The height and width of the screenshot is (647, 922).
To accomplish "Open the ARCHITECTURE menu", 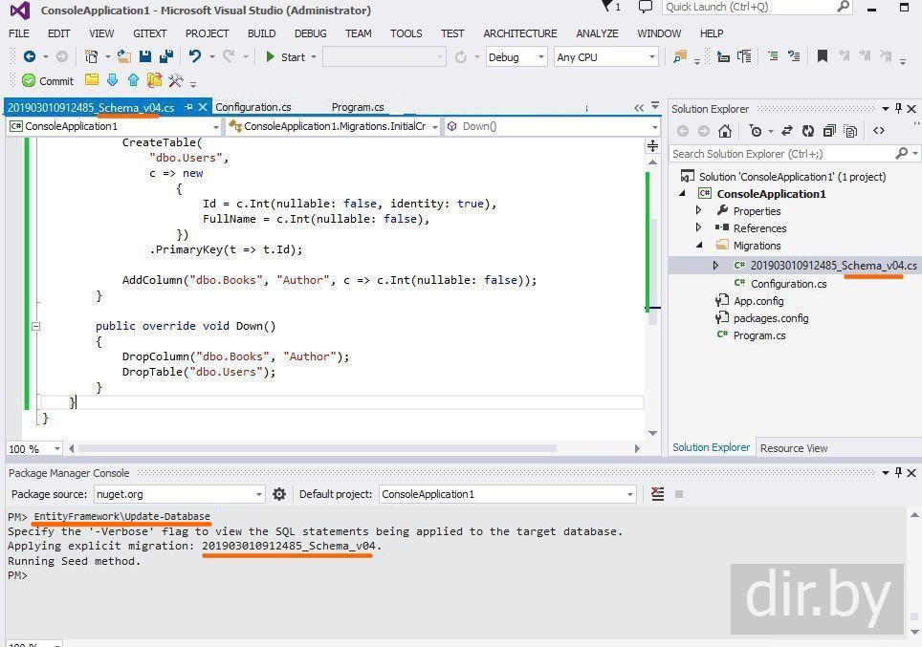I will tap(519, 33).
